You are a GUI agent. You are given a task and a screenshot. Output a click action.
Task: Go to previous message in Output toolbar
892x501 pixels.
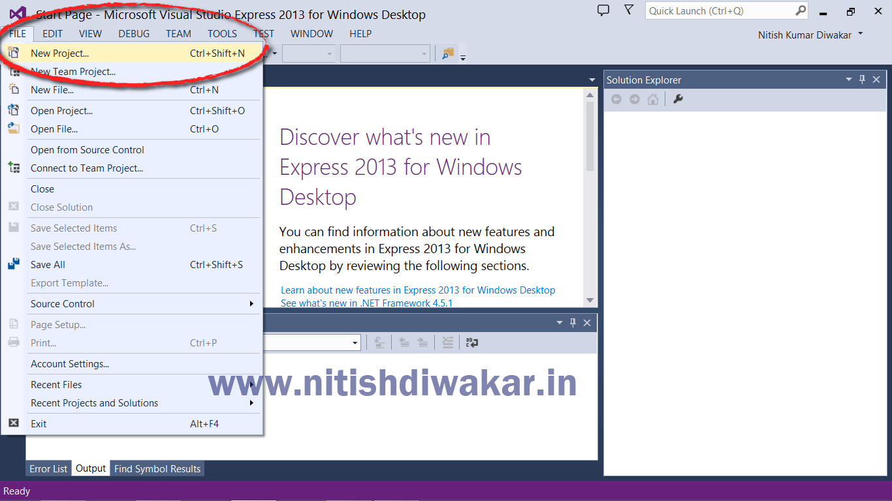[404, 342]
